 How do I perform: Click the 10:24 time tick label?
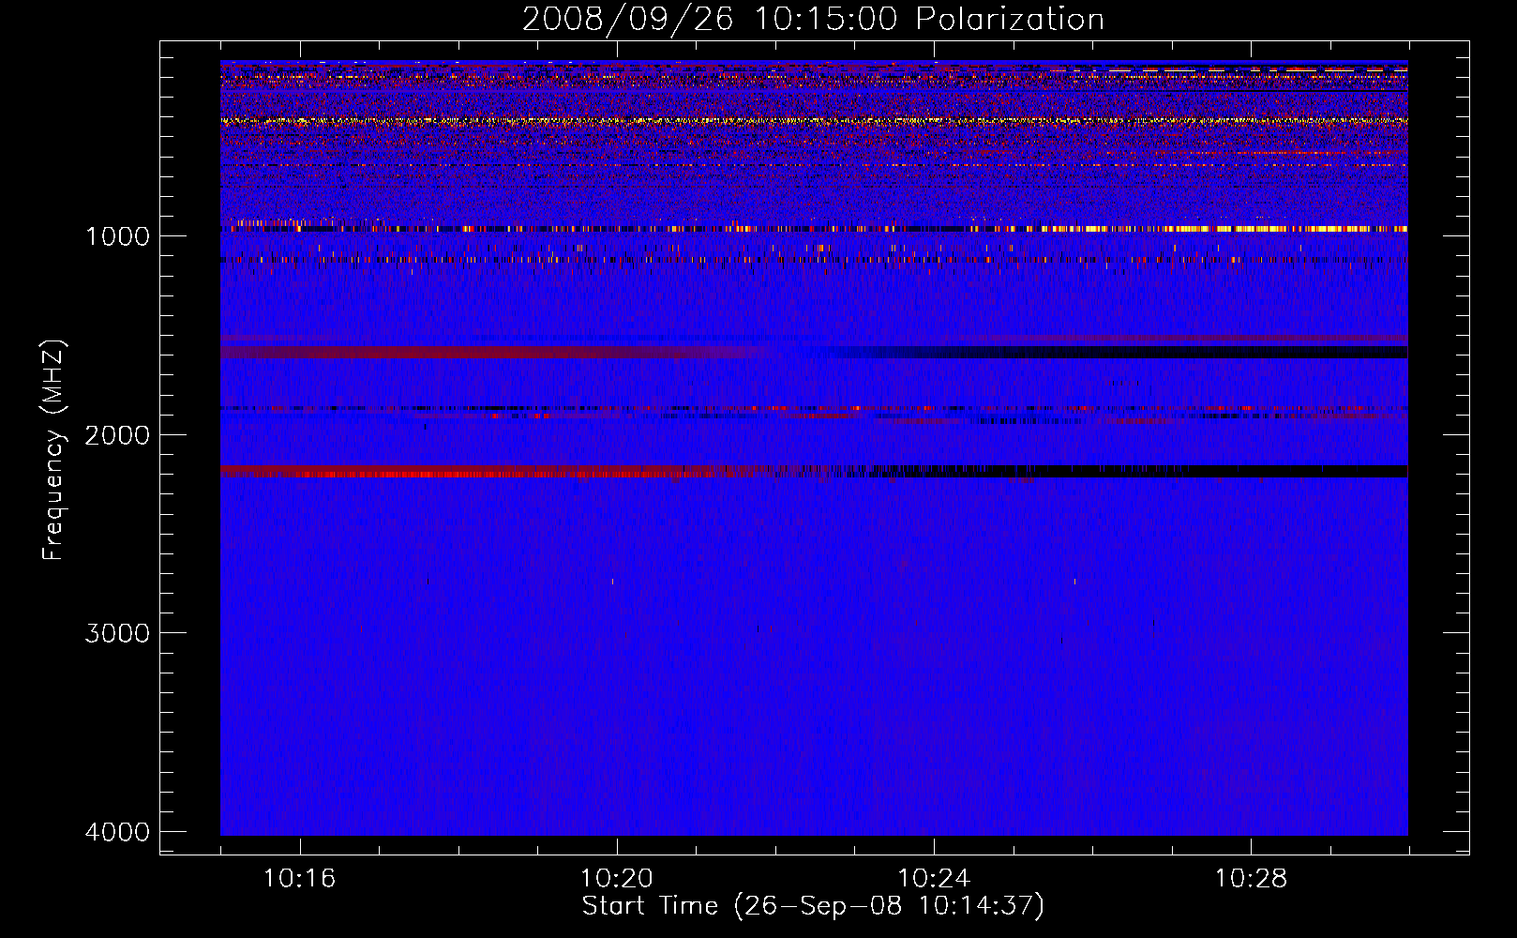pos(934,878)
